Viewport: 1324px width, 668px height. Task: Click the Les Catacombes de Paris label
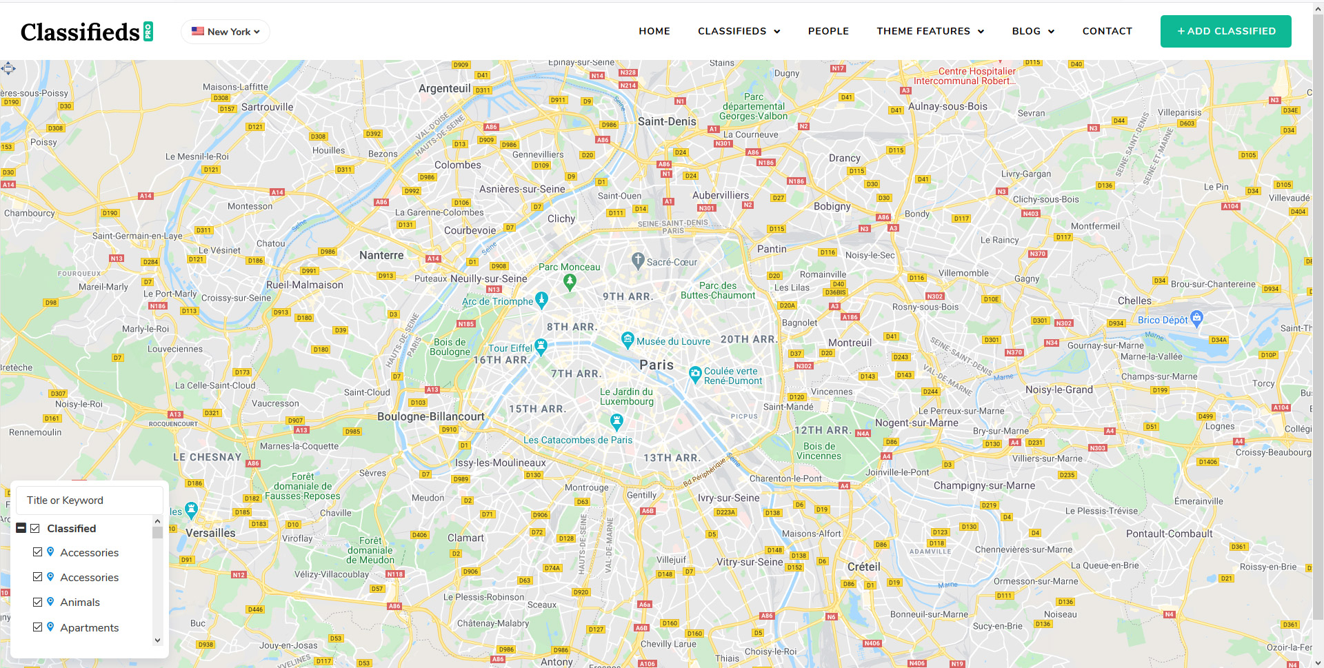click(x=578, y=440)
